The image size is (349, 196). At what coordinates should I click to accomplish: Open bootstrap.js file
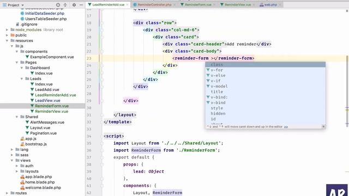pyautogui.click(x=36, y=144)
